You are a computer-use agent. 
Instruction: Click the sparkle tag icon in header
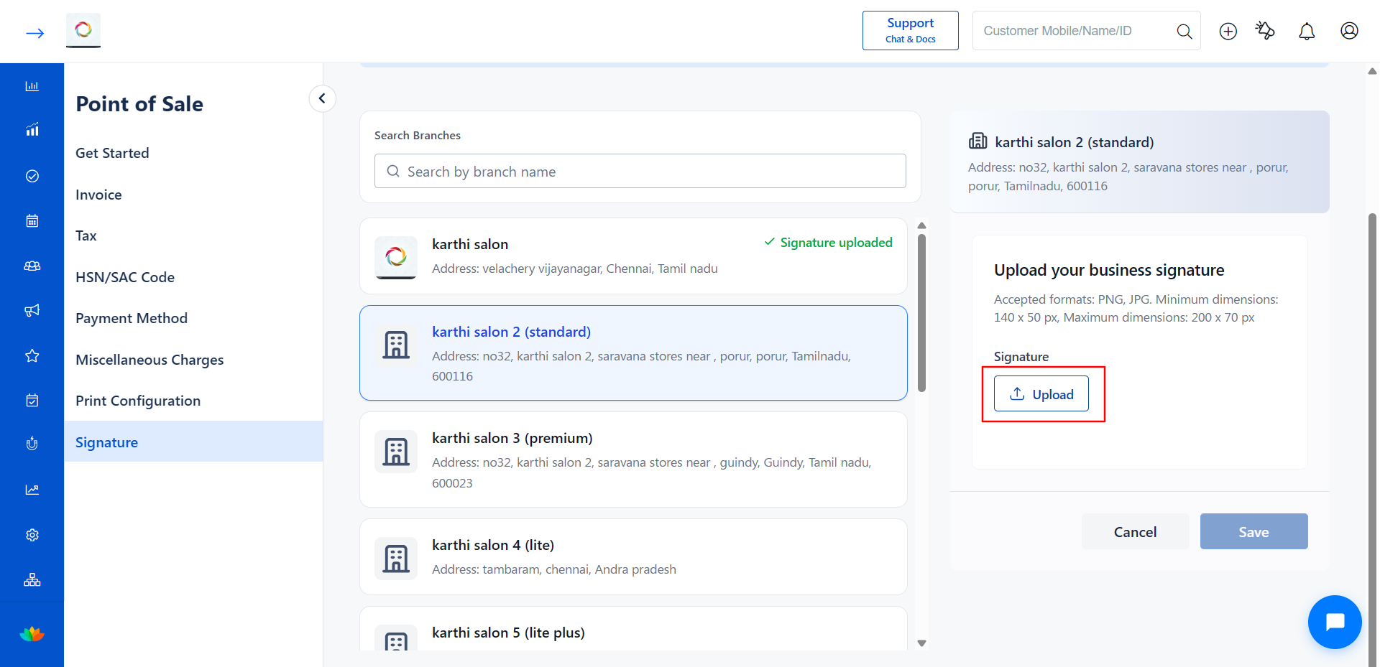coord(1265,31)
